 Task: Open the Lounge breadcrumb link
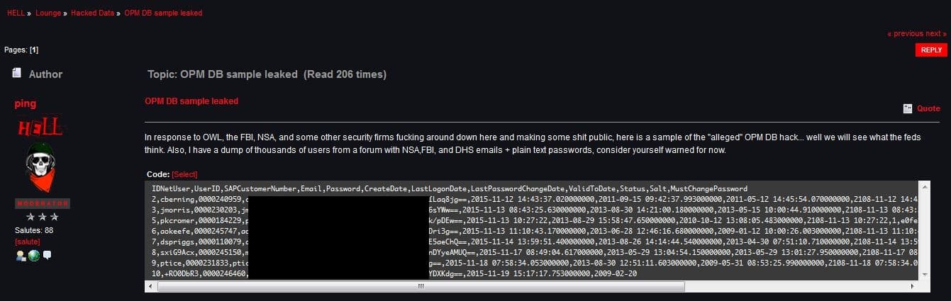[x=48, y=13]
